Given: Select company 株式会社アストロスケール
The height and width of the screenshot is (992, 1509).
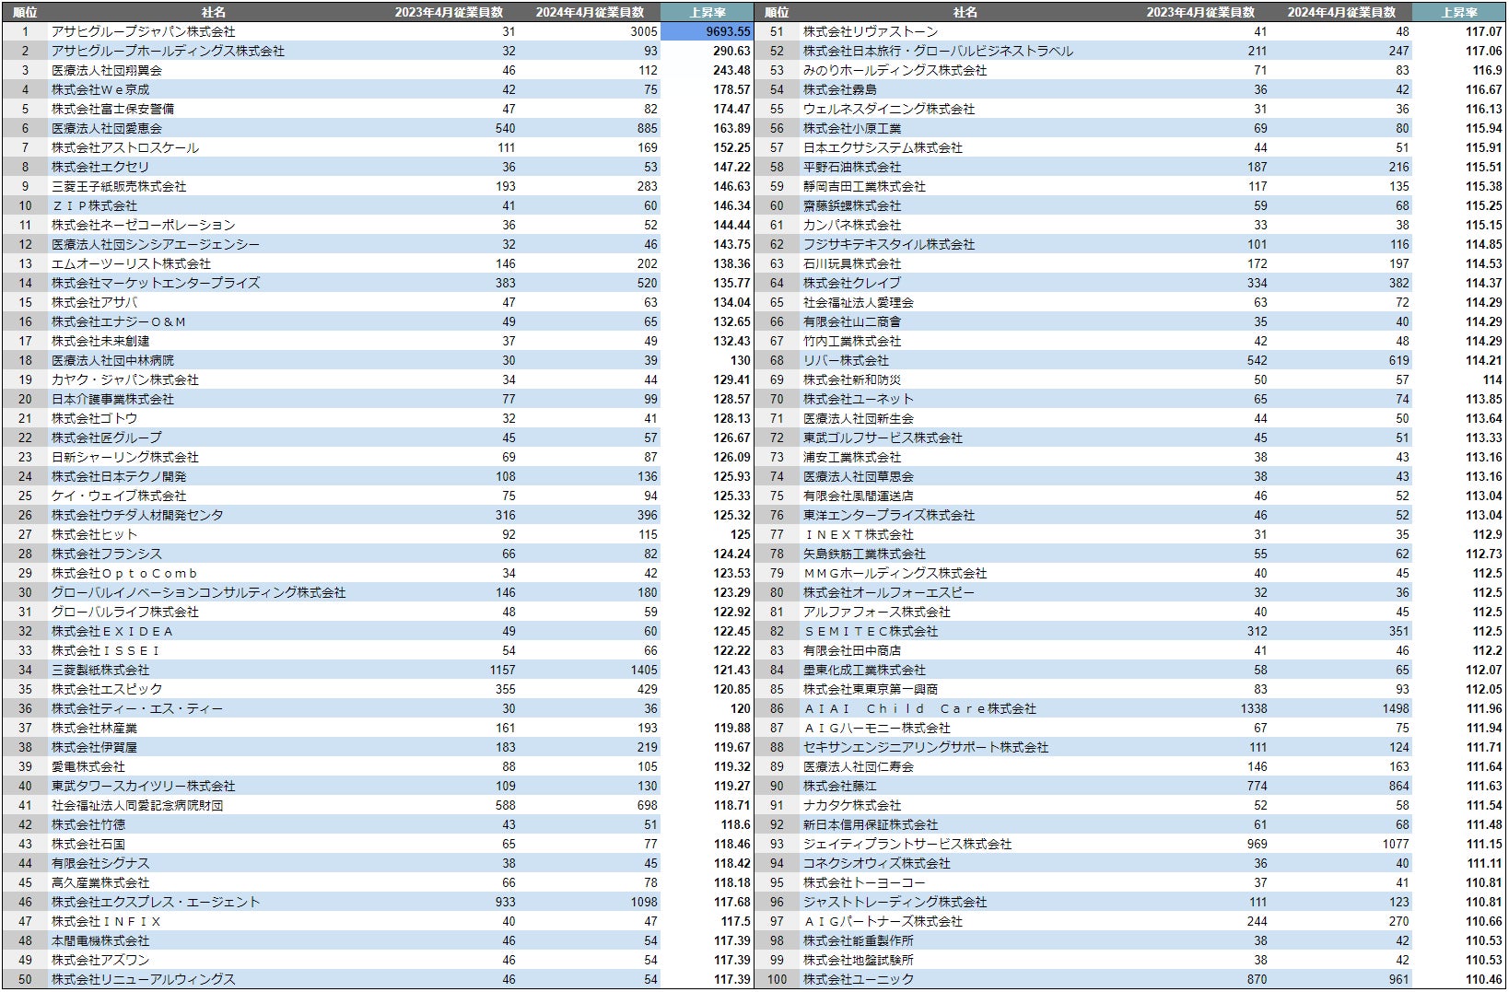Looking at the screenshot, I should pos(125,147).
